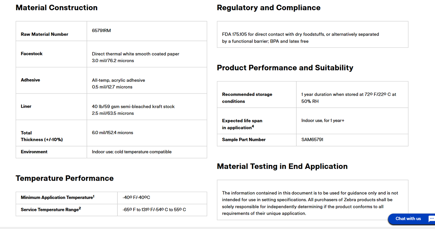Click the Liner row label
The height and width of the screenshot is (229, 435).
[26, 106]
